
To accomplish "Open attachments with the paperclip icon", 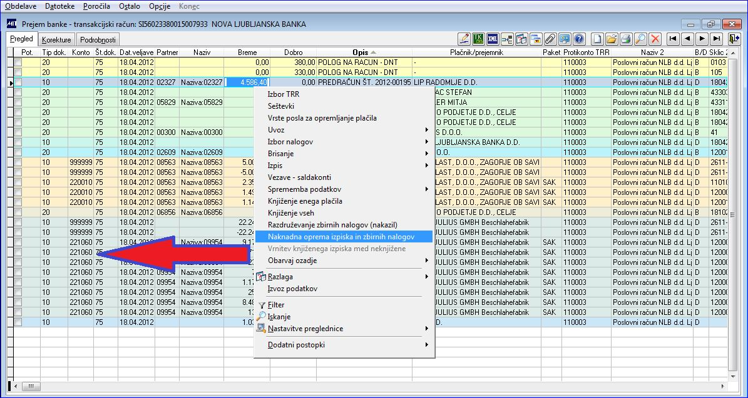I will pyautogui.click(x=550, y=39).
